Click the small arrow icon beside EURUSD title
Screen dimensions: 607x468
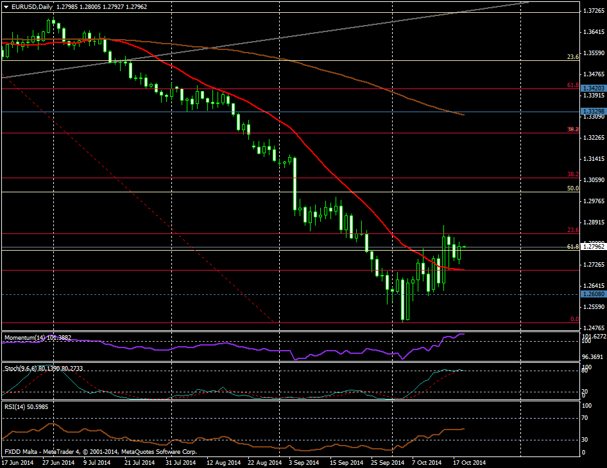pos(4,7)
